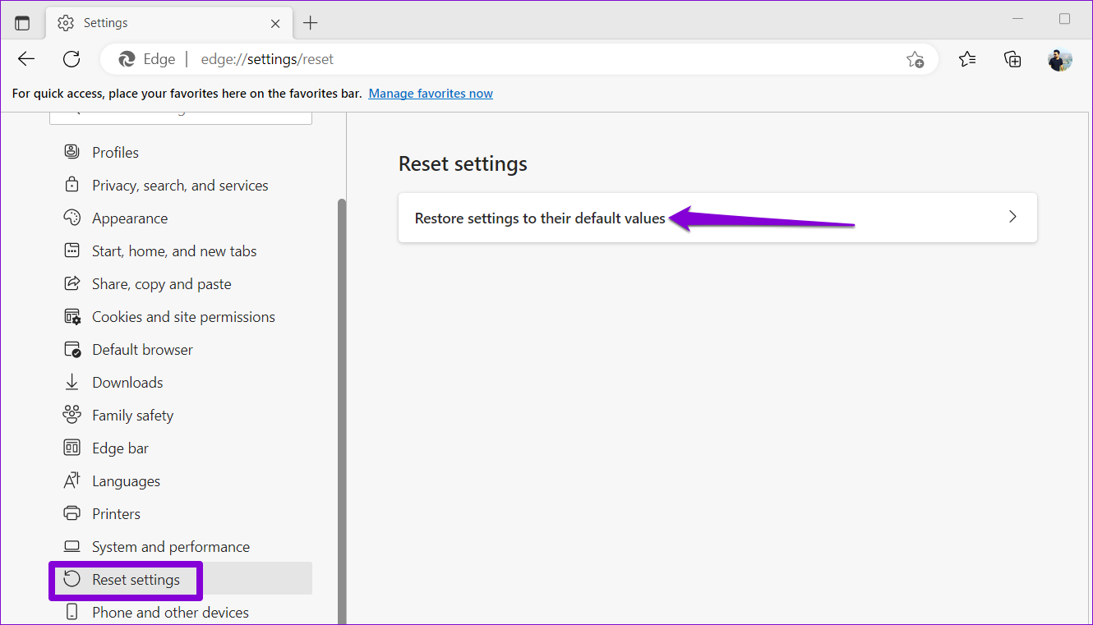Open System and performance settings

point(171,547)
